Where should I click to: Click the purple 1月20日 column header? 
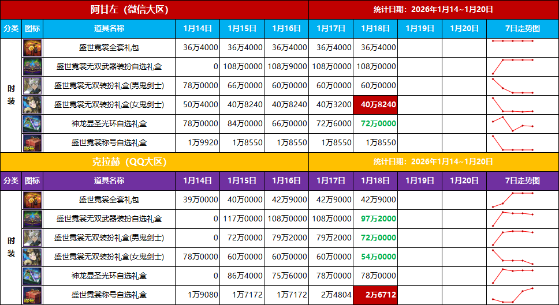(x=464, y=181)
